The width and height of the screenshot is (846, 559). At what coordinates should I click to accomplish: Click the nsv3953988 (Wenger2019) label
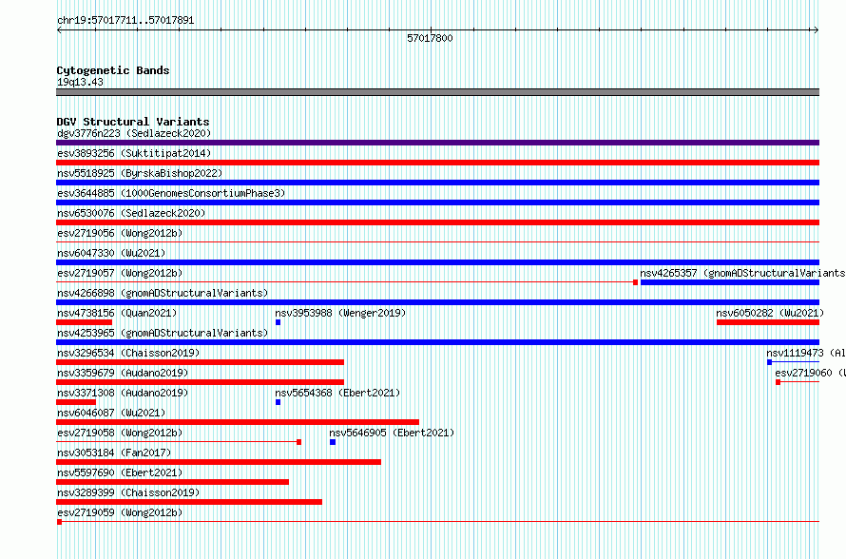point(340,313)
